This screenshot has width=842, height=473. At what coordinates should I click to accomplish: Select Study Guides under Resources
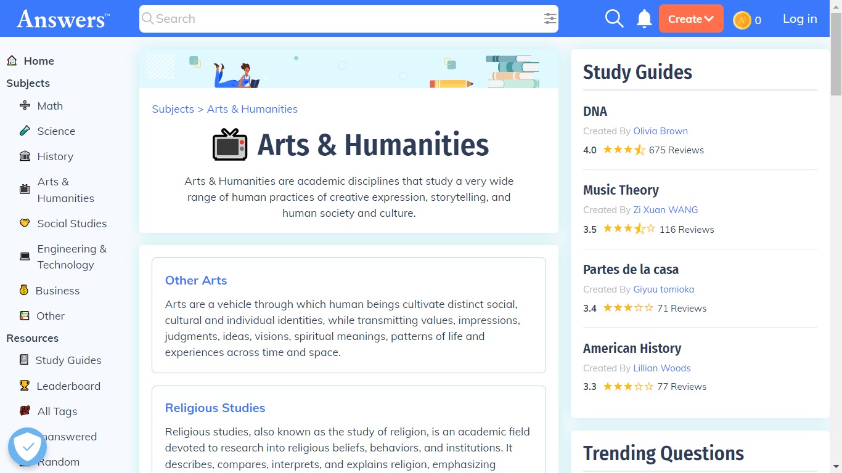(68, 360)
